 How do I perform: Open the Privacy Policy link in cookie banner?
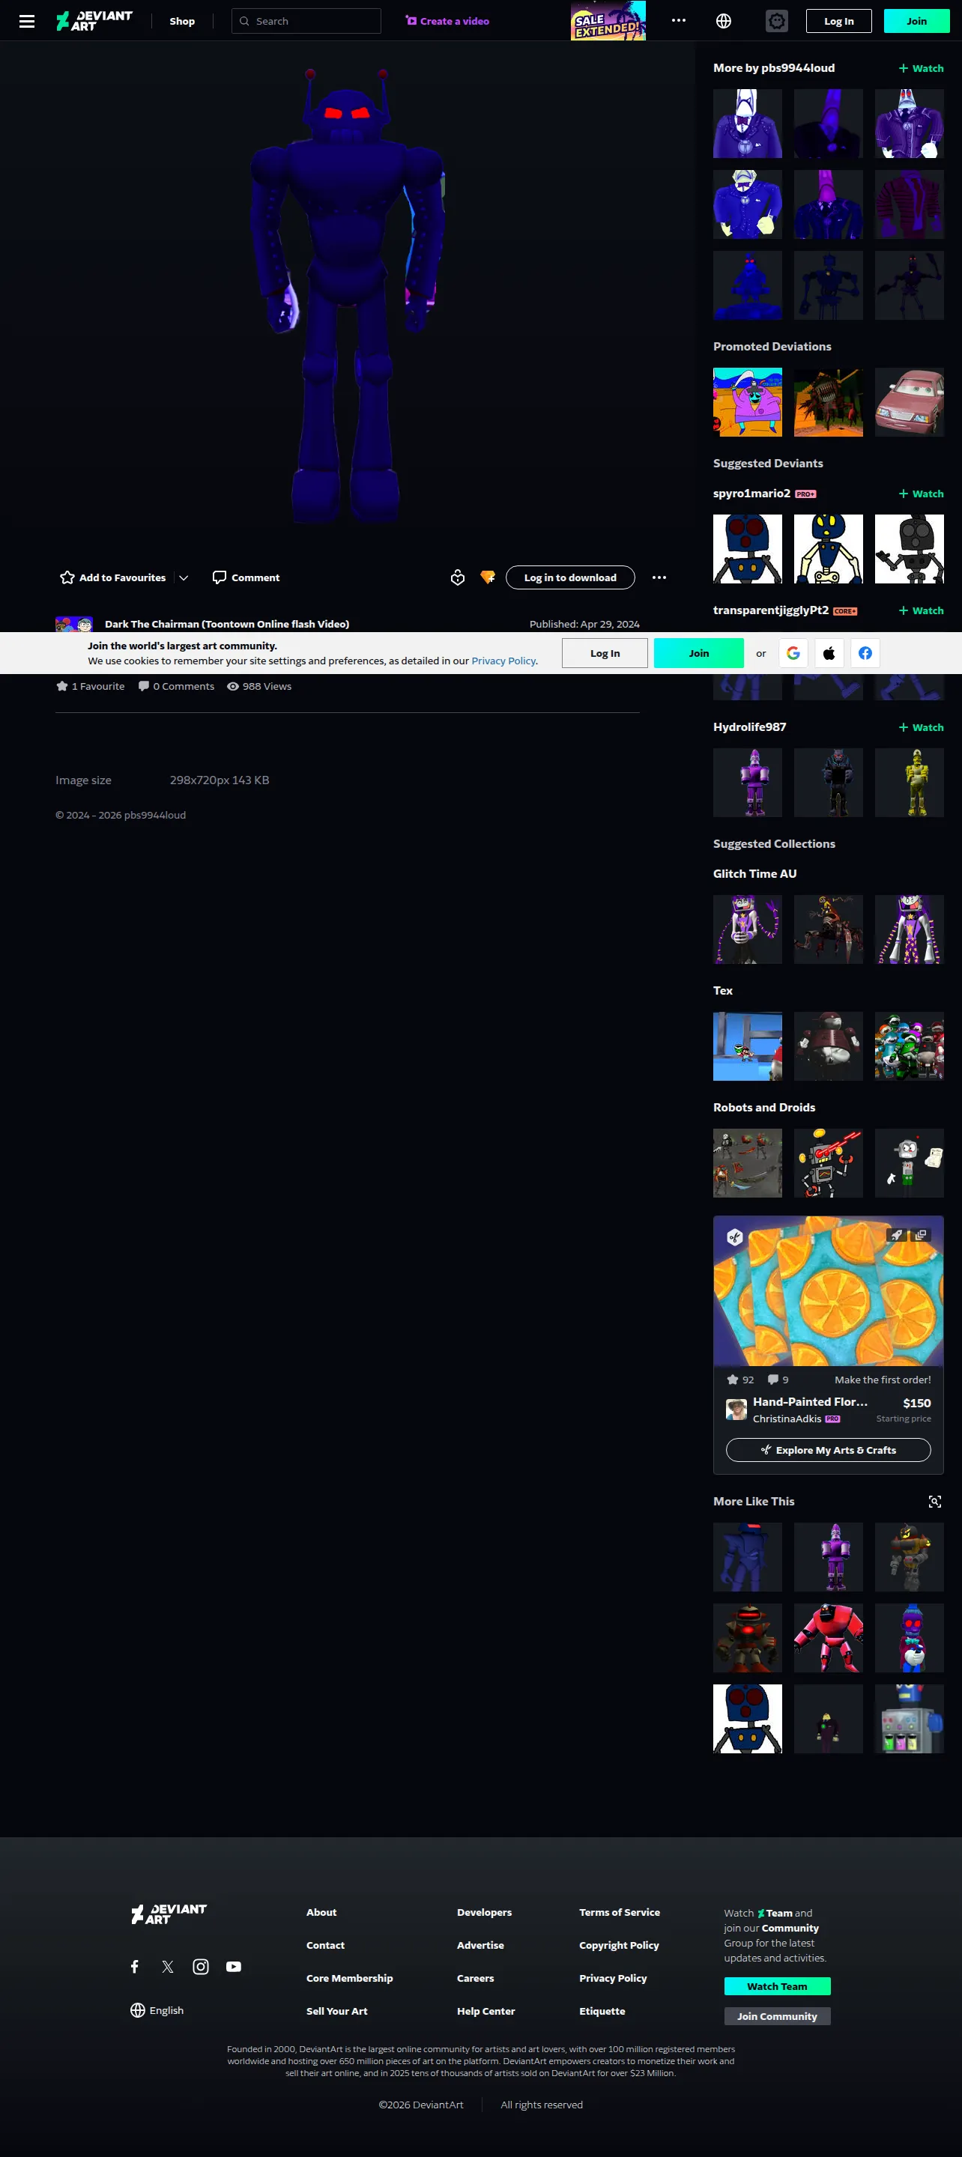tap(503, 661)
